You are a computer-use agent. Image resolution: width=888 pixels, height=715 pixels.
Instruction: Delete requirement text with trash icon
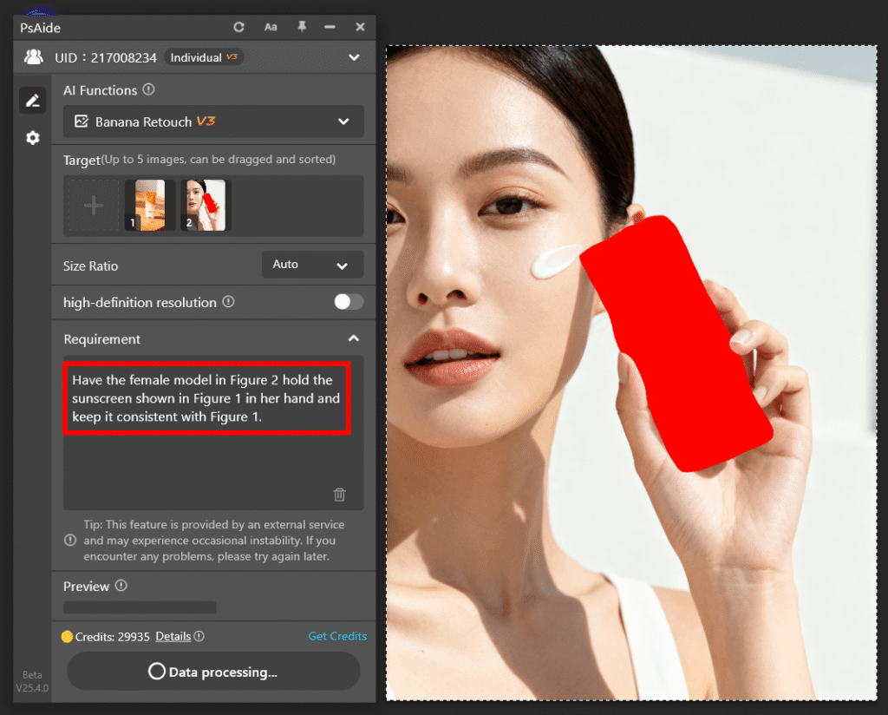pyautogui.click(x=339, y=495)
